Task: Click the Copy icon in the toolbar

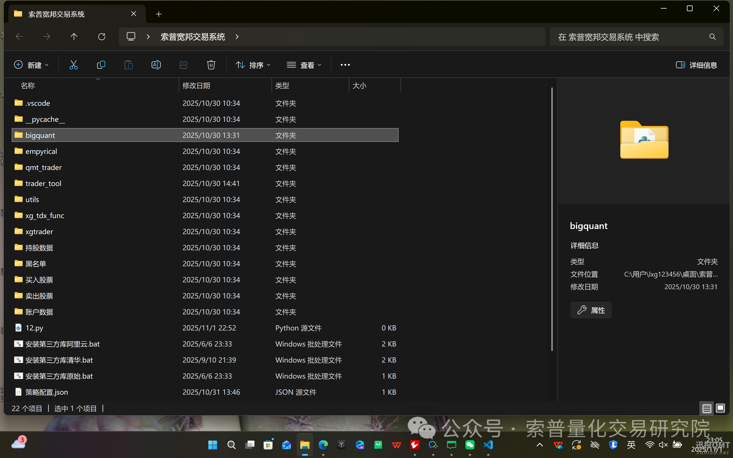Action: tap(101, 64)
